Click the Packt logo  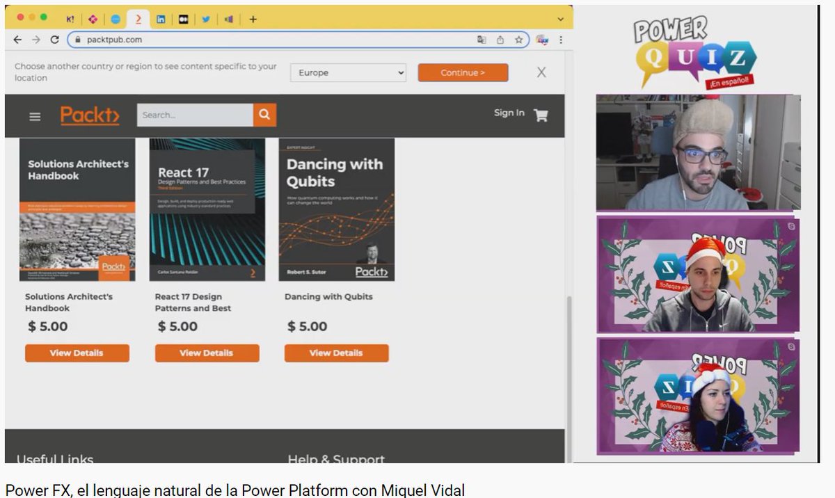(x=90, y=115)
